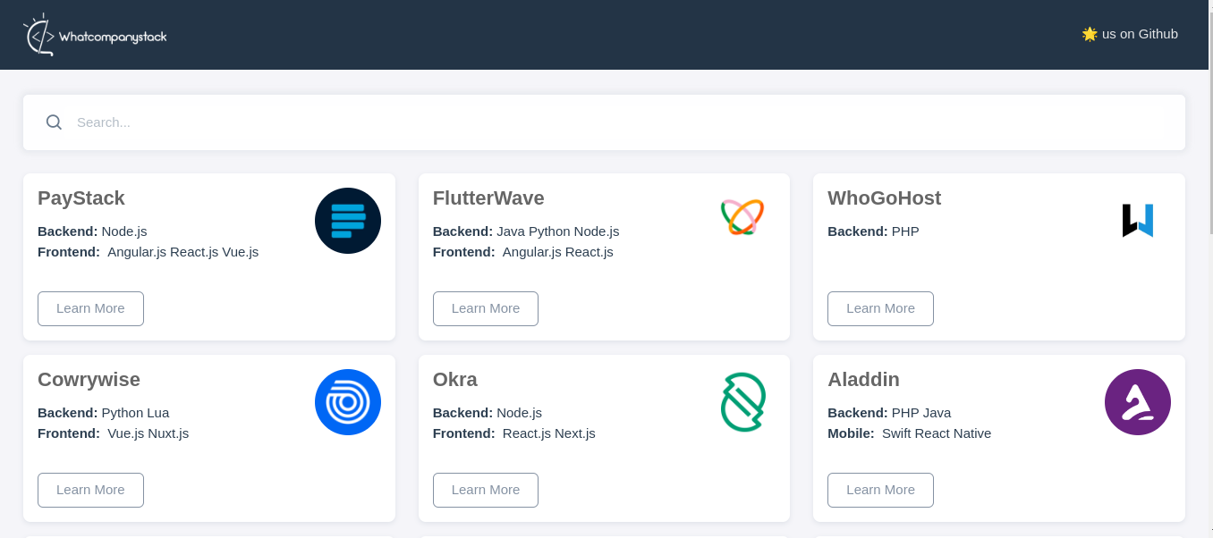1213x538 pixels.
Task: Open Learn More for FlutterWave
Action: (485, 308)
